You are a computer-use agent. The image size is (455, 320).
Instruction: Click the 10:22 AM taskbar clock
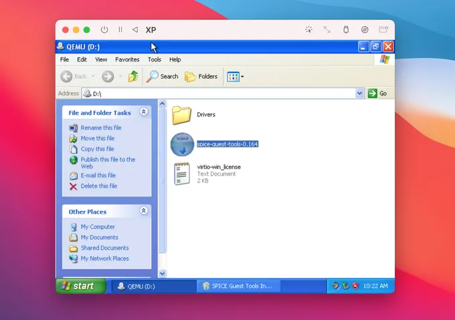(375, 286)
